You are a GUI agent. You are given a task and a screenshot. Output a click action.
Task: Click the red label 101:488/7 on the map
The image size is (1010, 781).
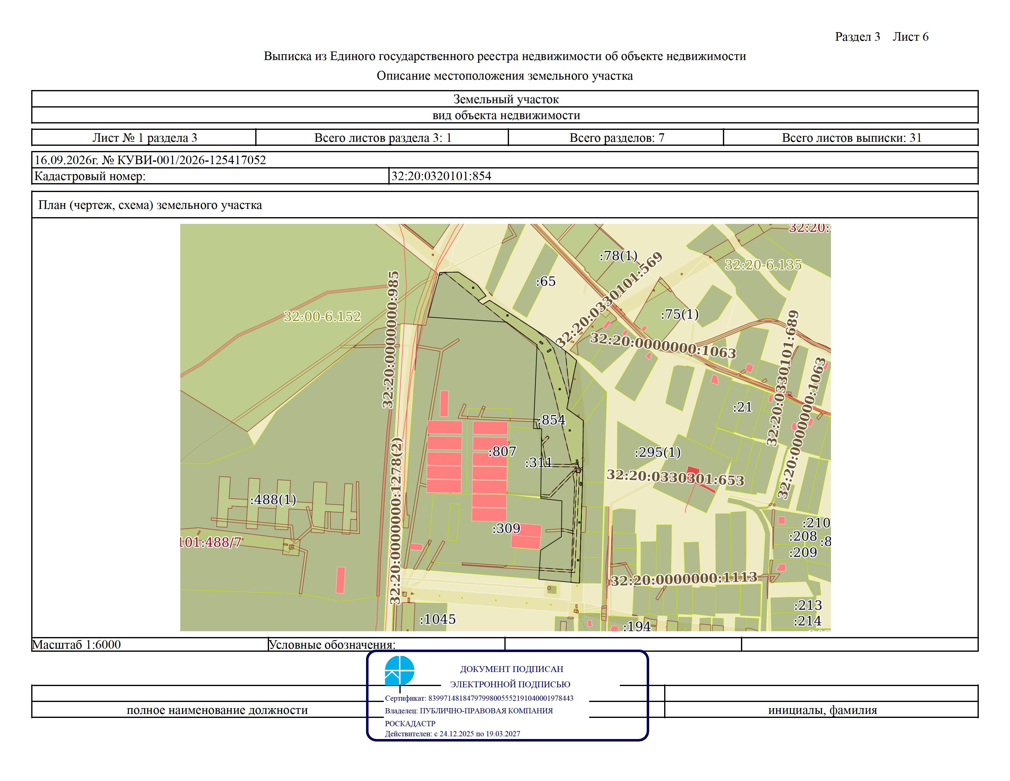coord(211,542)
